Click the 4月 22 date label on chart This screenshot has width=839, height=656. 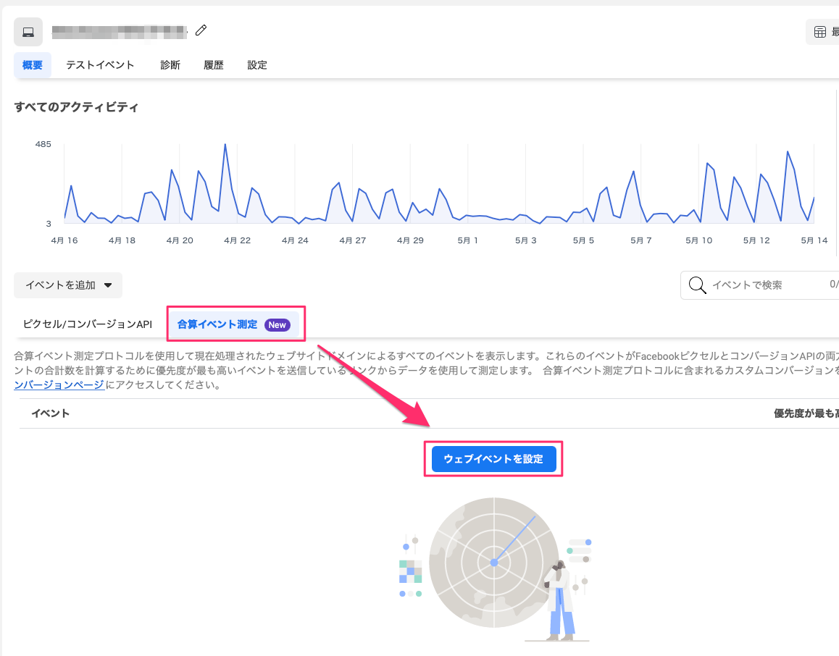click(x=238, y=240)
